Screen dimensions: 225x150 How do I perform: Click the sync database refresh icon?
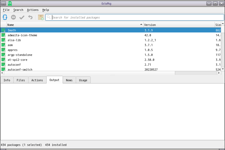(5, 17)
